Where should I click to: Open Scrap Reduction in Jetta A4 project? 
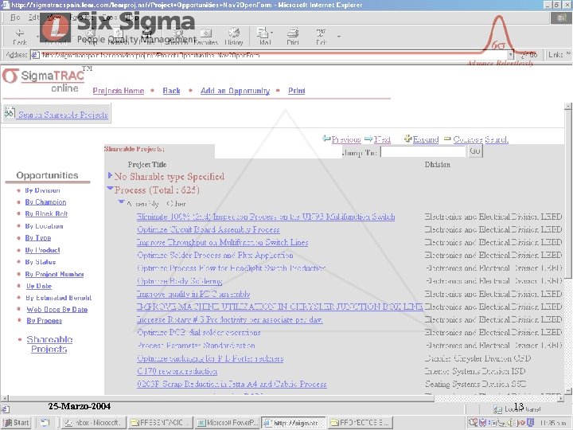click(232, 385)
